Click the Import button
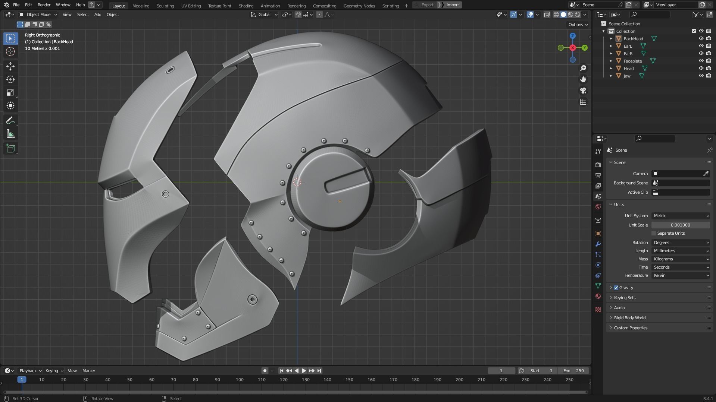The width and height of the screenshot is (716, 402). [450, 5]
